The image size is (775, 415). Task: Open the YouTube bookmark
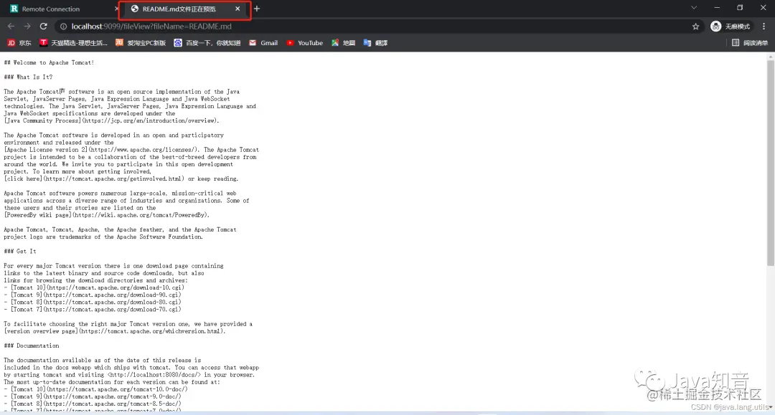click(304, 43)
